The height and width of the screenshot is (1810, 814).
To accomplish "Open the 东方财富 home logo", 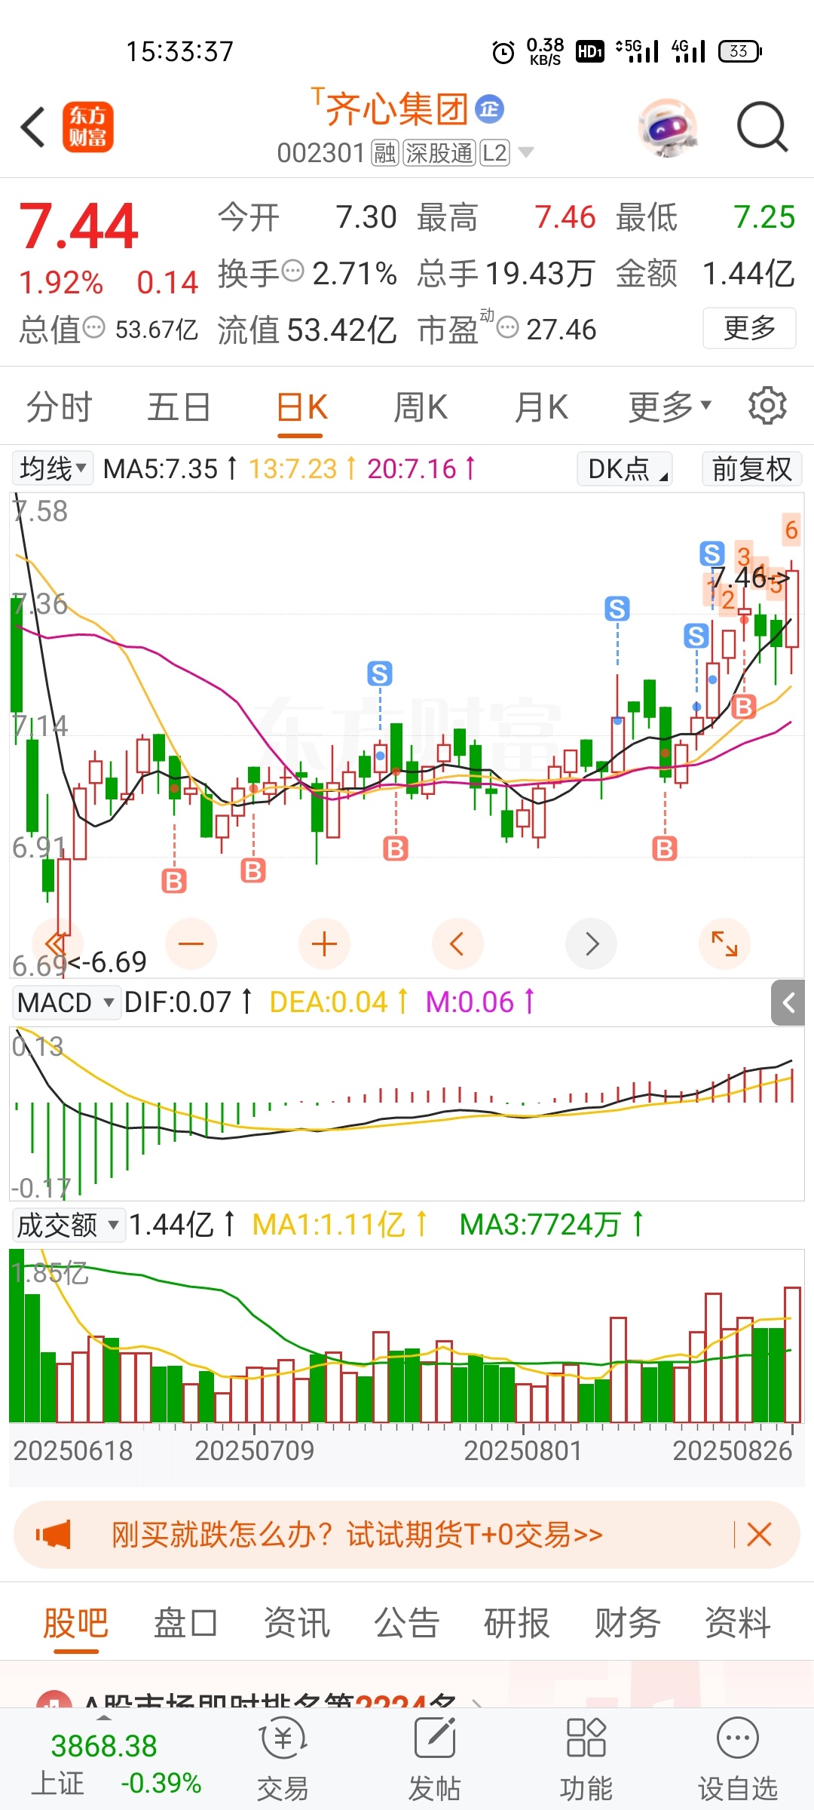I will tap(87, 127).
